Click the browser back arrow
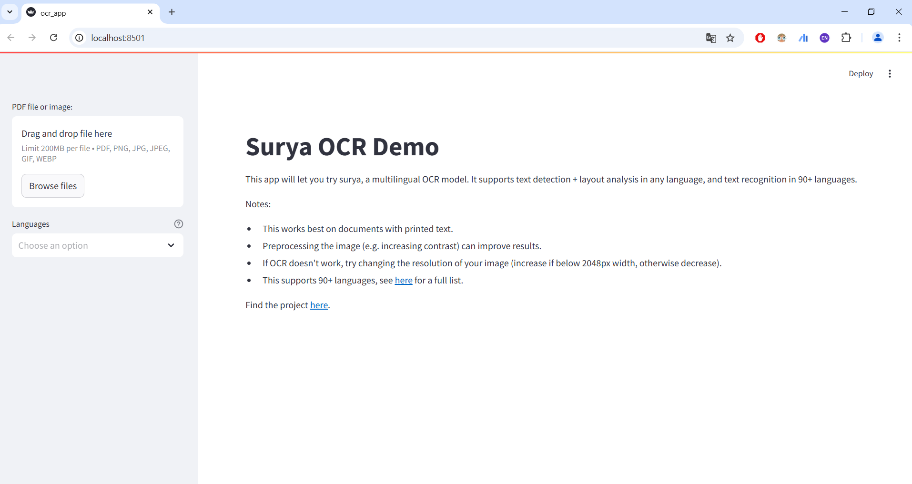This screenshot has width=912, height=484. (11, 38)
